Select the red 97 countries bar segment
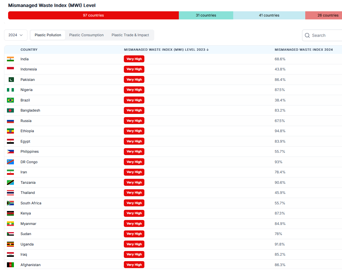Image resolution: width=342 pixels, height=271 pixels. pos(93,15)
